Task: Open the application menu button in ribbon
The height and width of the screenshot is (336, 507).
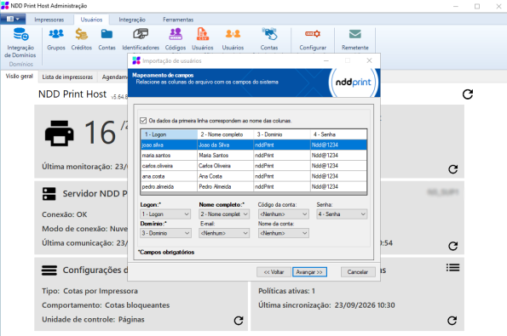Action: tap(13, 19)
